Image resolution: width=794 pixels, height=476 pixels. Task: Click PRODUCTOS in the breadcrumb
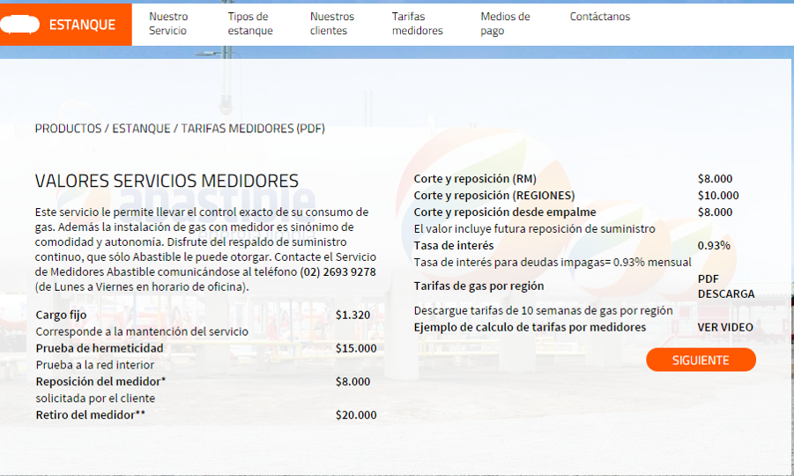tap(68, 129)
